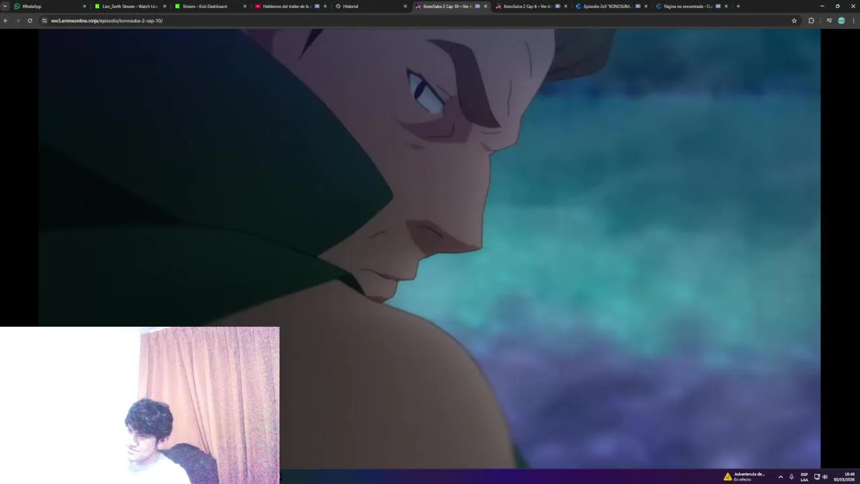Open a new browser tab

click(738, 6)
